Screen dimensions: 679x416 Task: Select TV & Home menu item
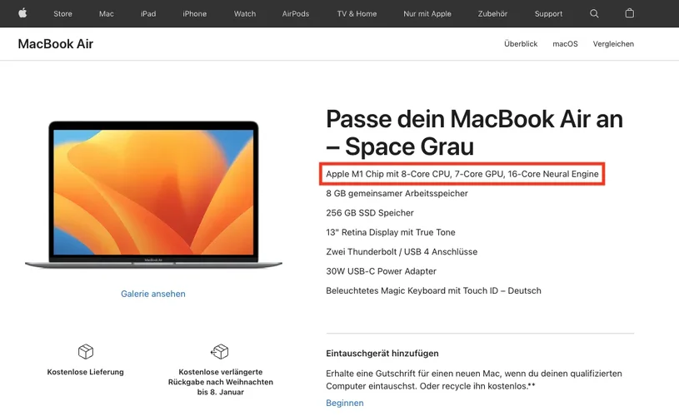(x=357, y=14)
